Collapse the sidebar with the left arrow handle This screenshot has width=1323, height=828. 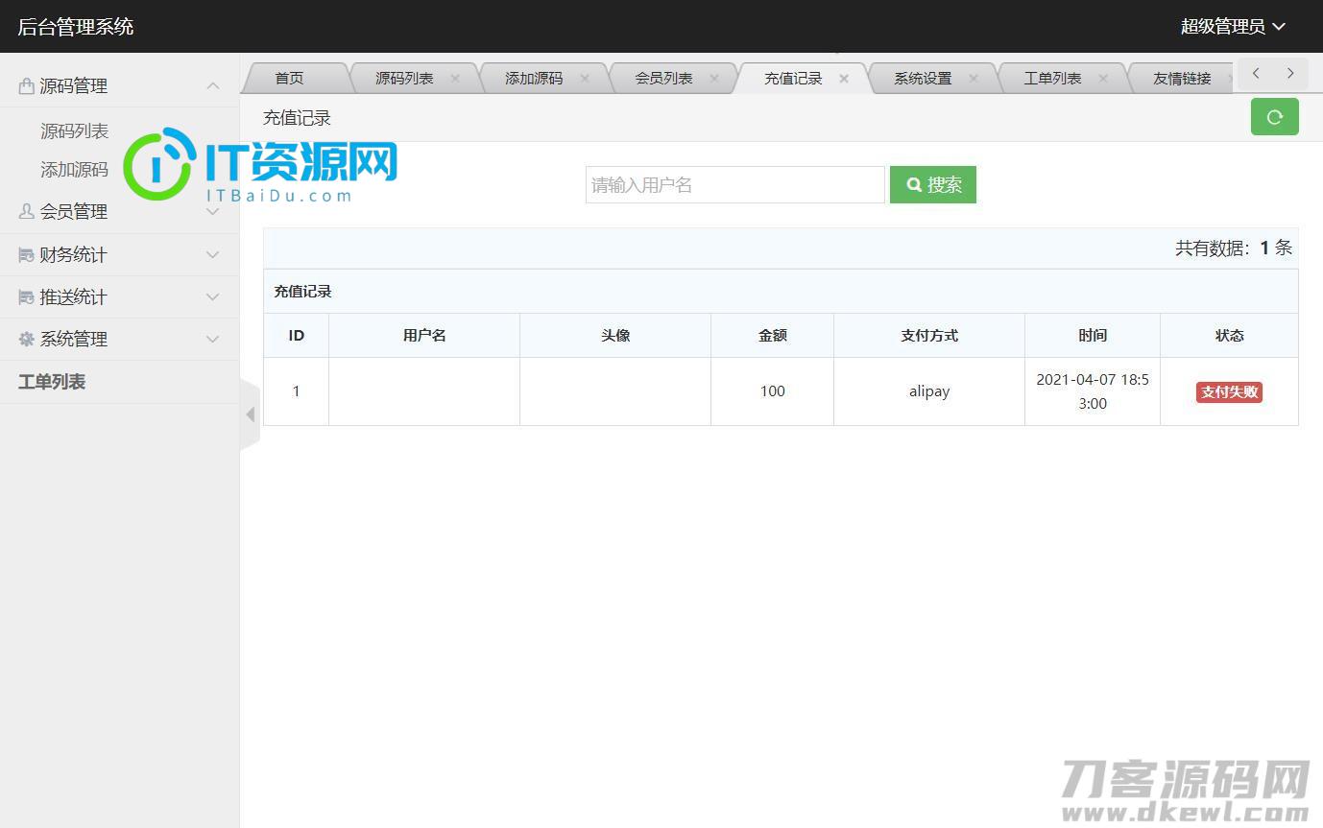(x=250, y=414)
